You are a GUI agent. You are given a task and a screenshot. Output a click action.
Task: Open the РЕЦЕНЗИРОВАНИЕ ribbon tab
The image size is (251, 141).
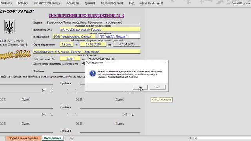112,4
